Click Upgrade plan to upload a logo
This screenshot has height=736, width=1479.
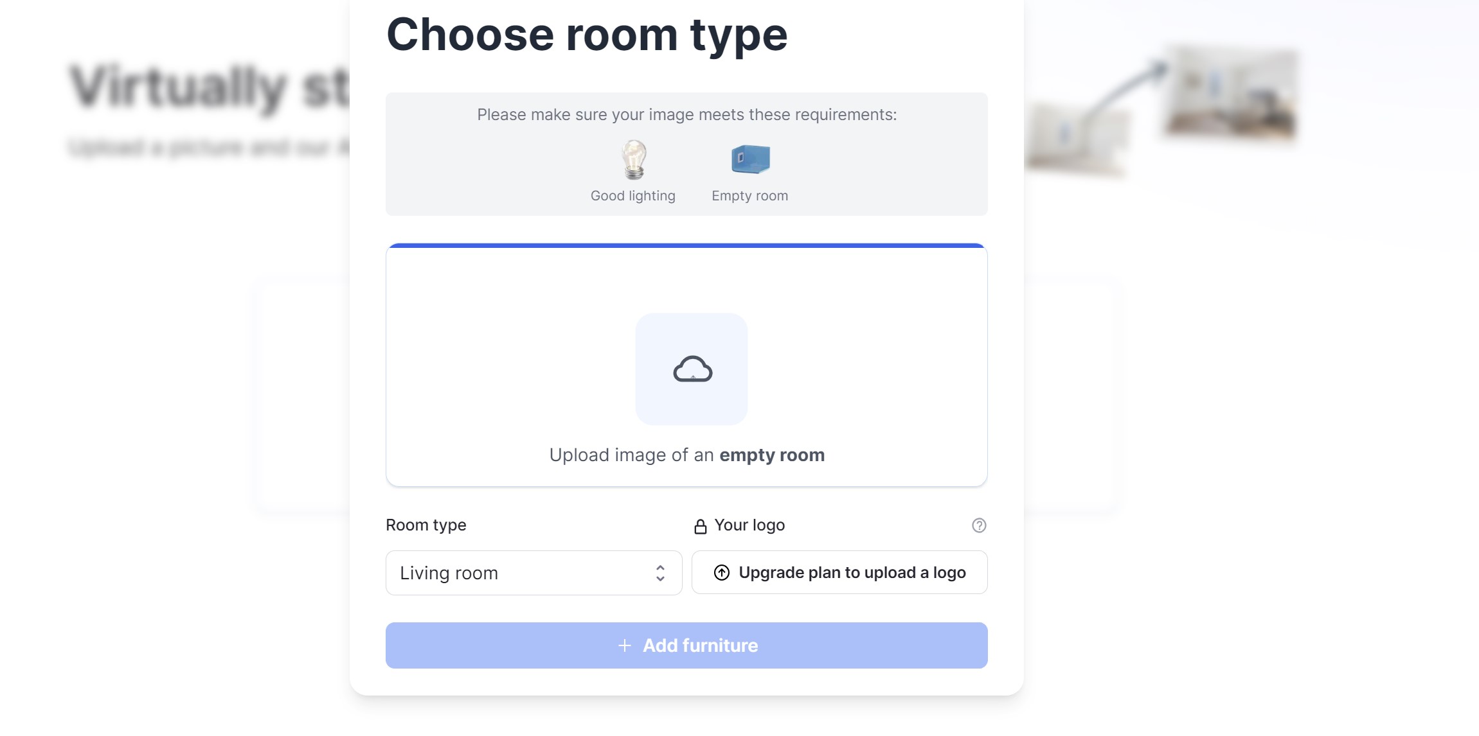839,572
